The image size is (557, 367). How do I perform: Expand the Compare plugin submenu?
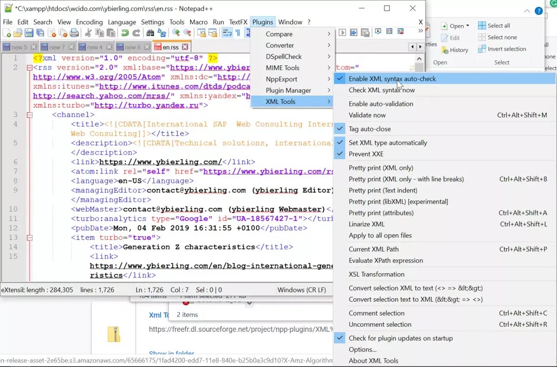pos(278,34)
